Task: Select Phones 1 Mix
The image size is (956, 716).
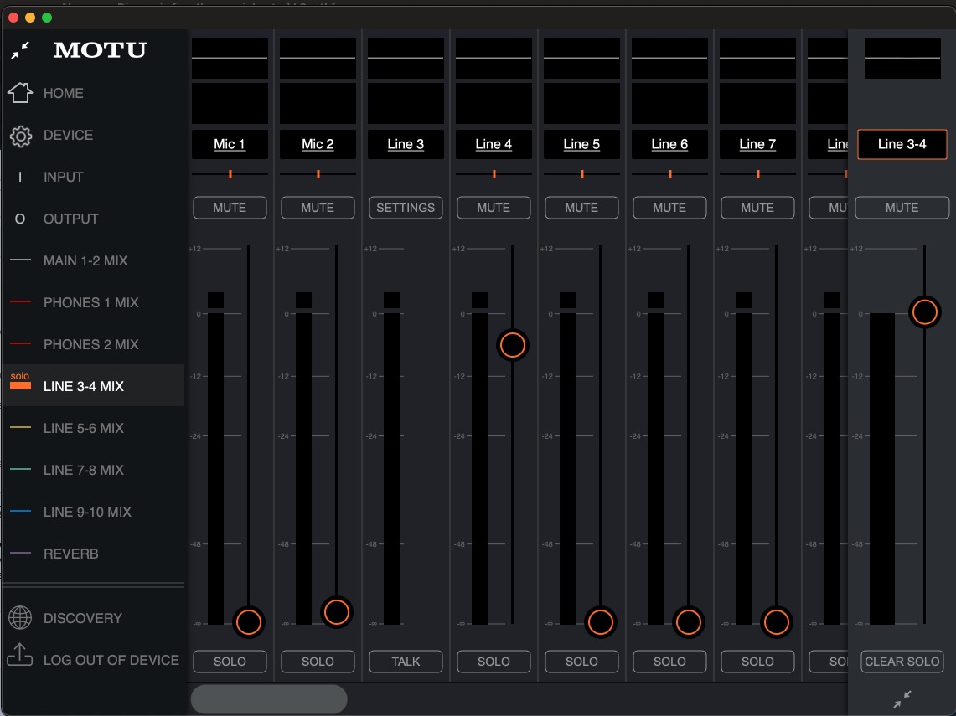Action: (x=90, y=302)
